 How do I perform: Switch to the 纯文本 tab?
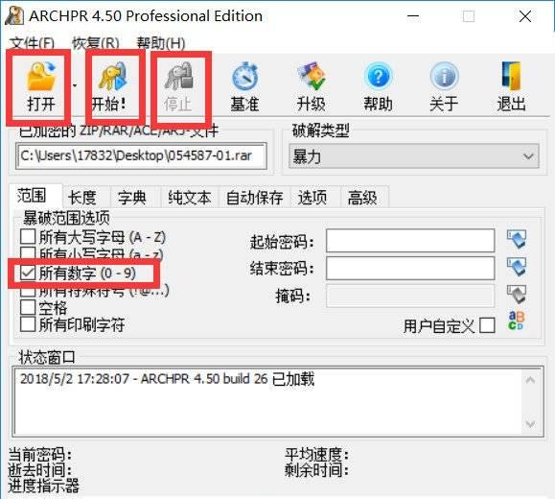[190, 197]
